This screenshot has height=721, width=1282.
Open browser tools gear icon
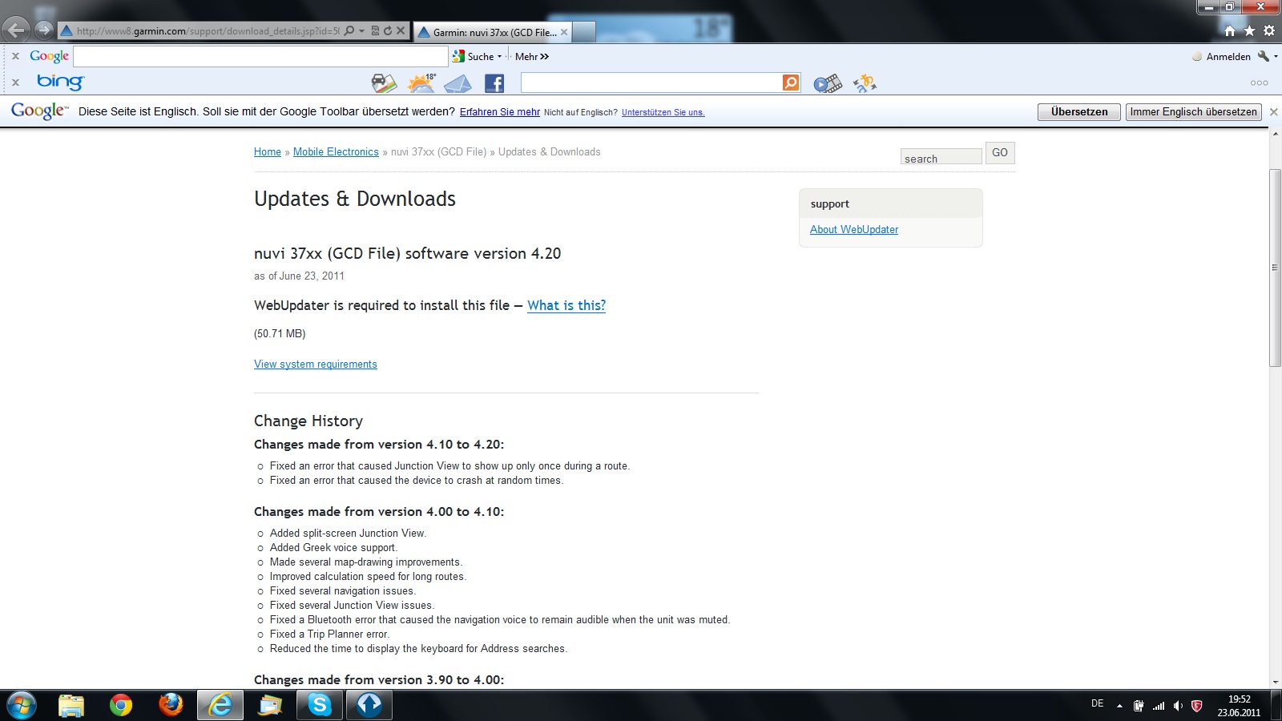1269,30
